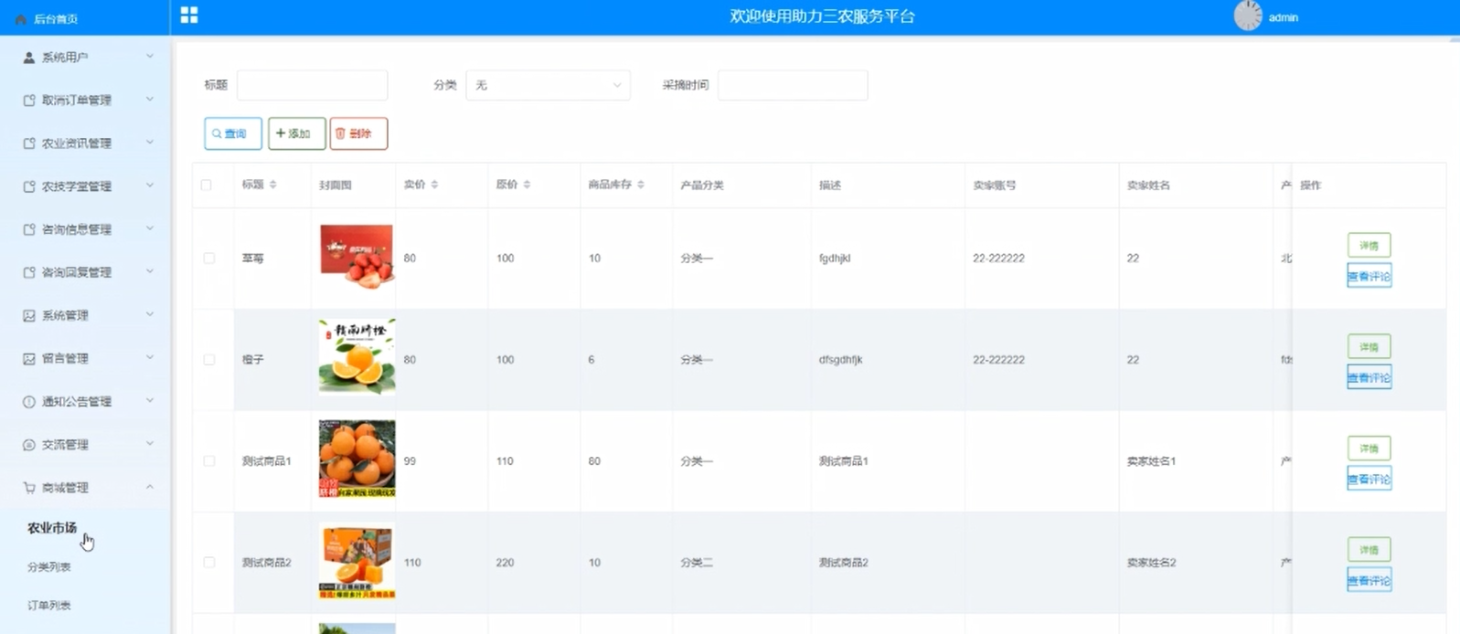Image resolution: width=1460 pixels, height=634 pixels.
Task: Open 查看评论 for the 测试商品1 row
Action: point(1369,479)
